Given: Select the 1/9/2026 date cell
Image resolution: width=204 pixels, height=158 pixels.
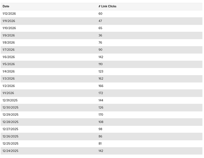Looking at the screenshot, I should (9, 35).
